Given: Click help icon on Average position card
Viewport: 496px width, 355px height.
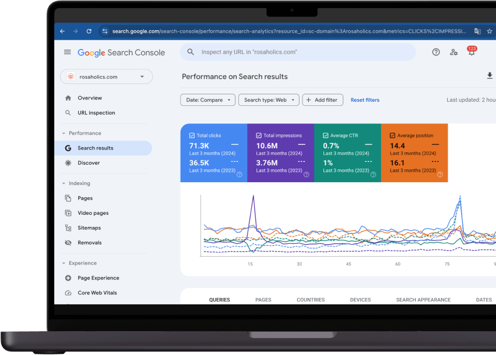Looking at the screenshot, I should click(x=440, y=175).
